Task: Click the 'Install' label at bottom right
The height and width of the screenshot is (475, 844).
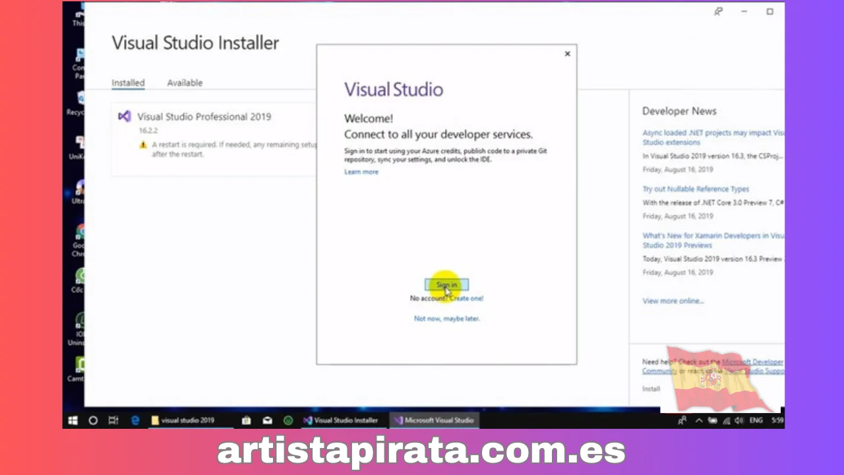Action: click(651, 389)
